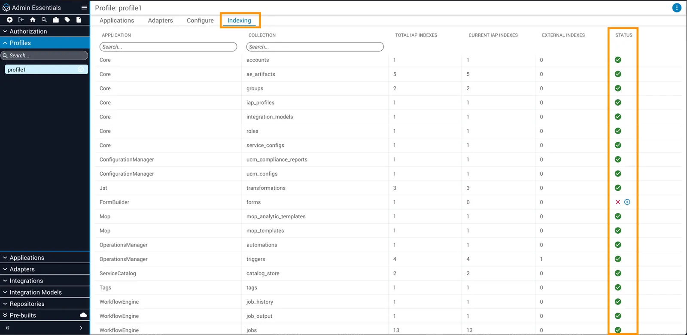Open the blue three-dot options menu
The image size is (687, 335).
pos(677,8)
